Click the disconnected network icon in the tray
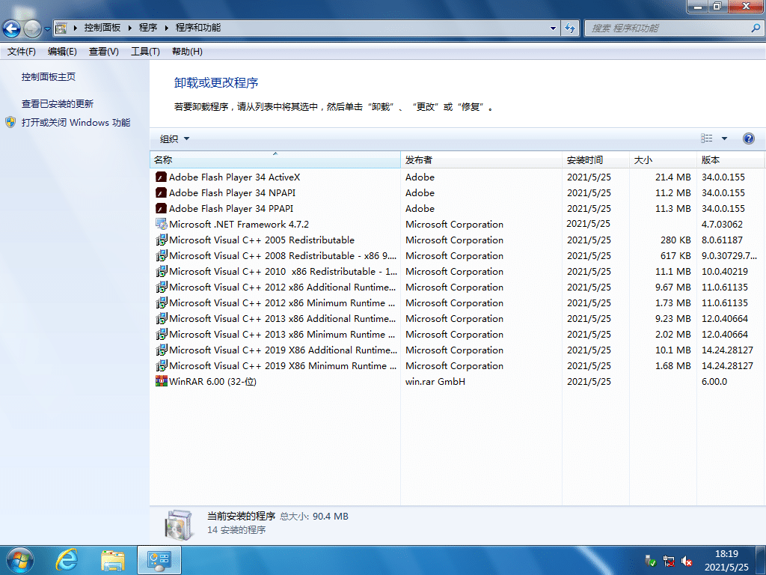This screenshot has width=766, height=575. 668,561
